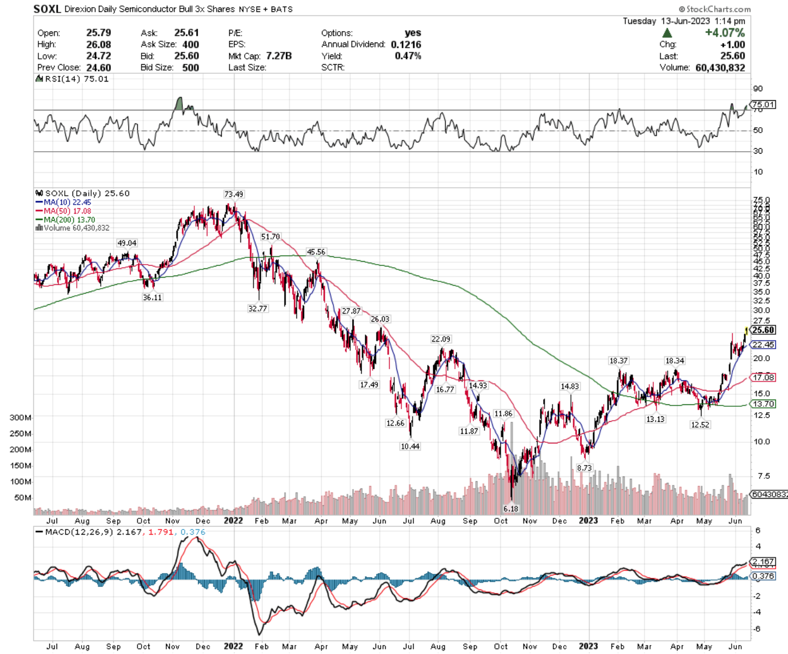
Task: Click the RSI(14) indicator legend icon
Action: point(40,79)
